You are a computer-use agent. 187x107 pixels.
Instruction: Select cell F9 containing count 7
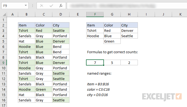pos(95,63)
